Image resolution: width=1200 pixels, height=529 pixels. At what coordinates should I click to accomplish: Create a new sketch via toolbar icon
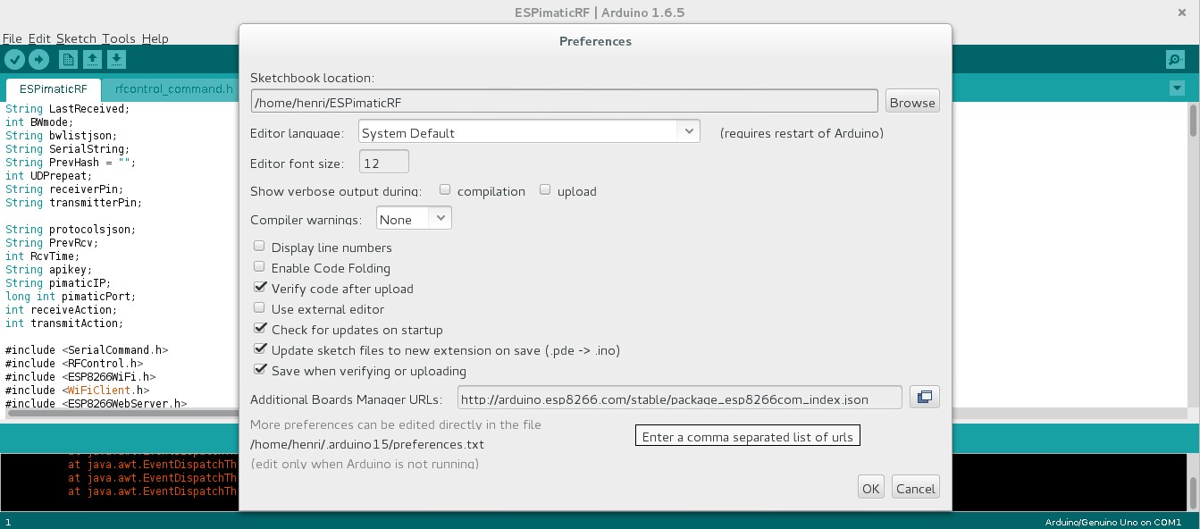coord(68,60)
